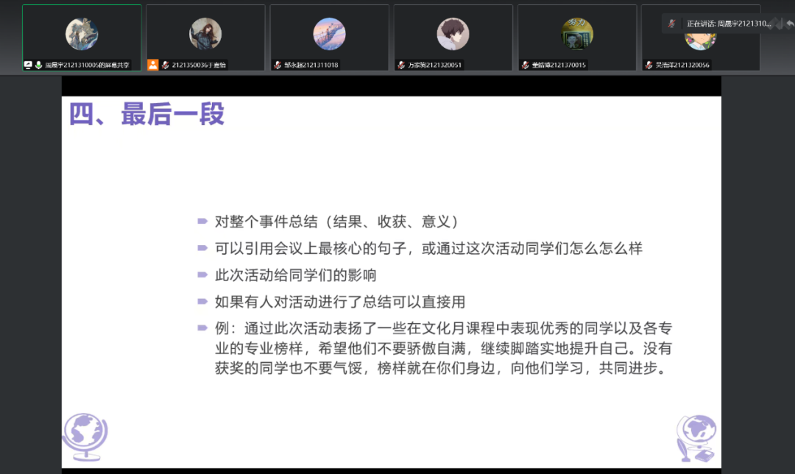Click muted mic icon beside 2121350036于嘉怡
This screenshot has height=474, width=795.
click(165, 65)
